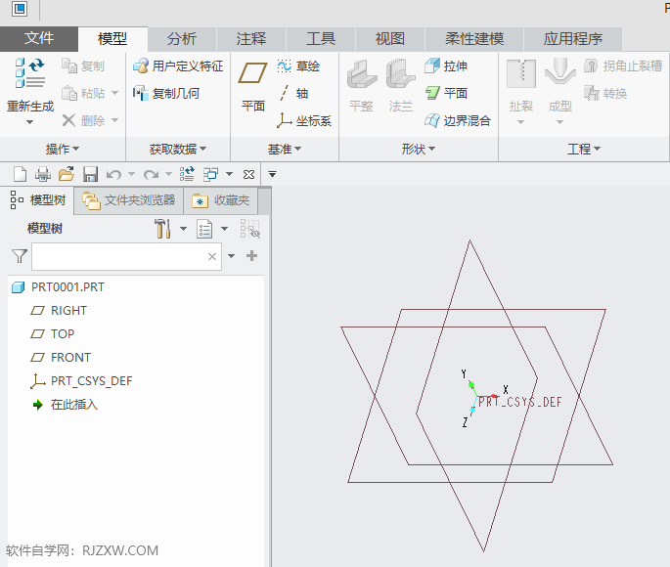
Task: Click the Close window icon in quick toolbar
Action: tap(248, 174)
